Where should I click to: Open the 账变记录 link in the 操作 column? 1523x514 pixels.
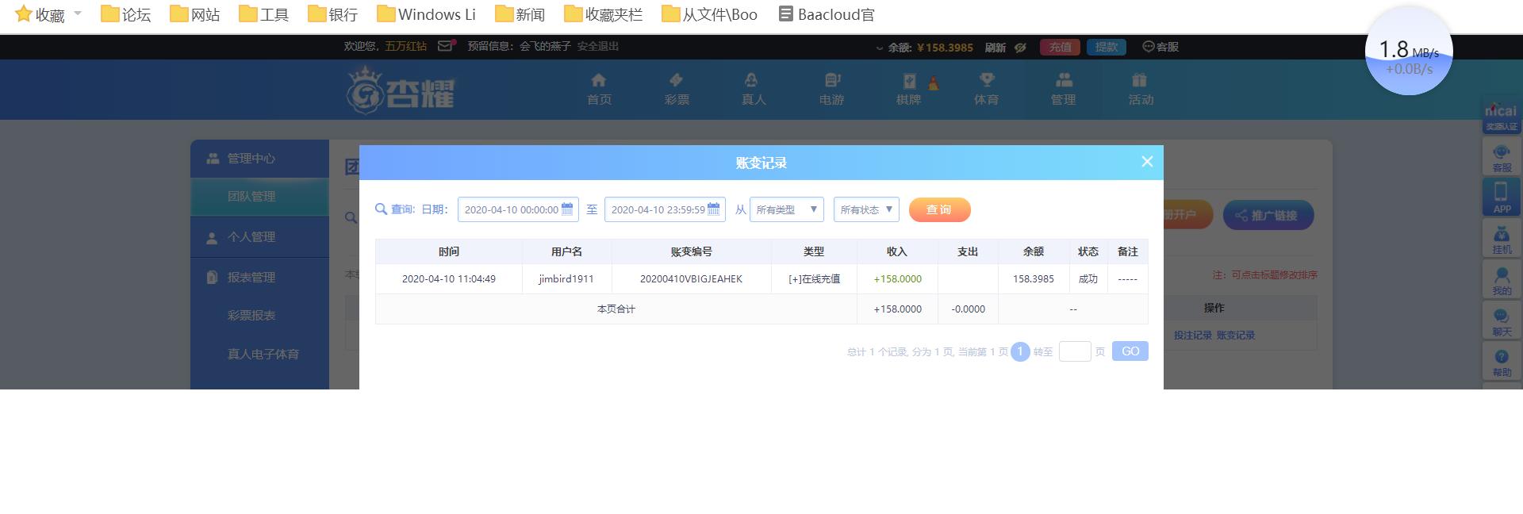[x=1235, y=336]
